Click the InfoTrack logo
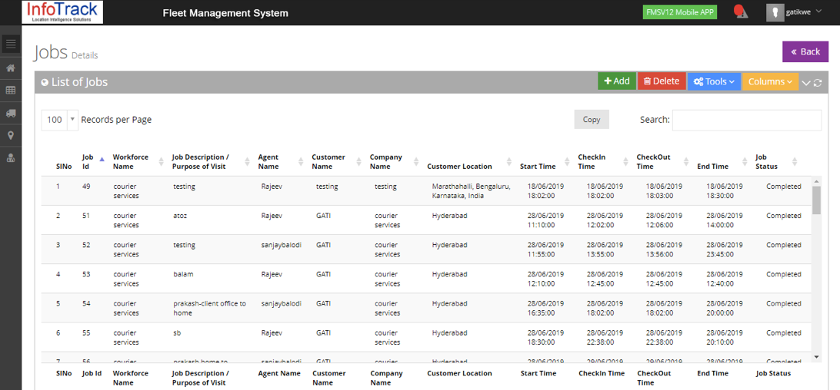The image size is (840, 390). point(62,12)
